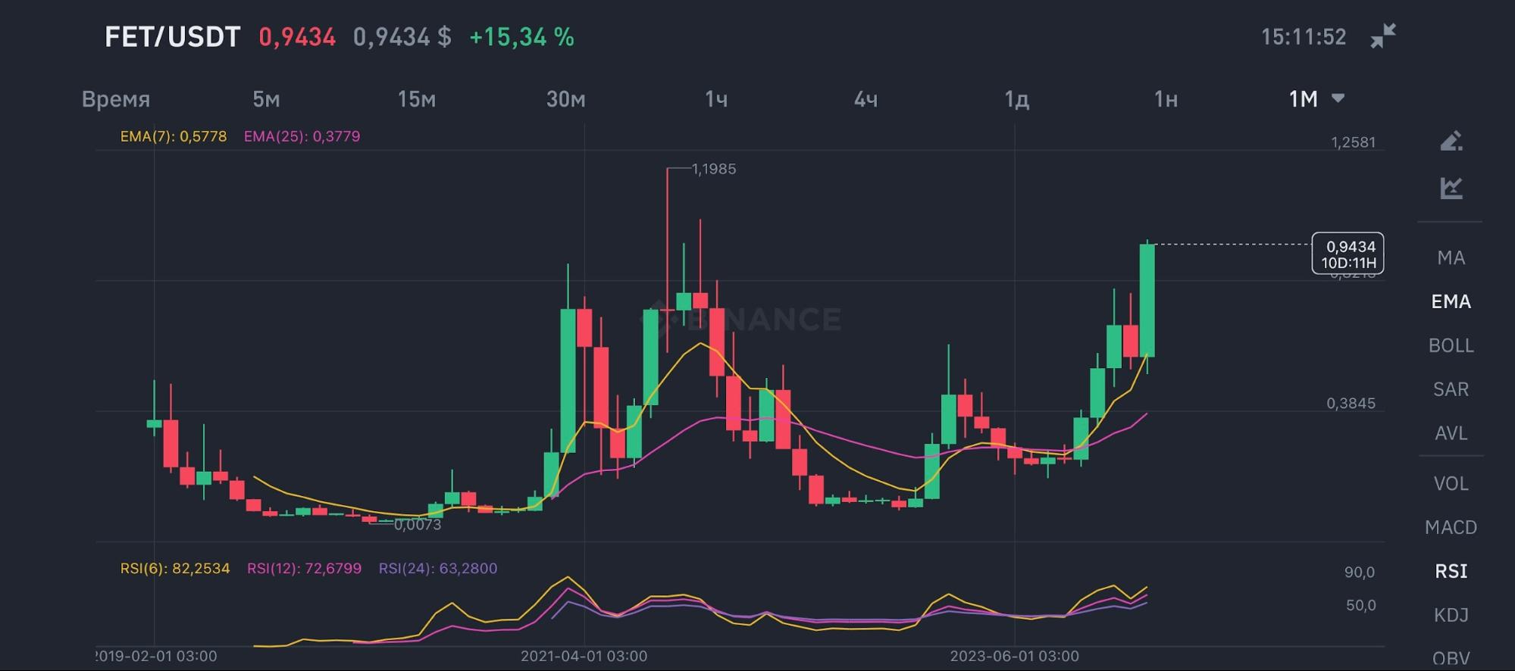Click the FET/USDT pair title

172,36
